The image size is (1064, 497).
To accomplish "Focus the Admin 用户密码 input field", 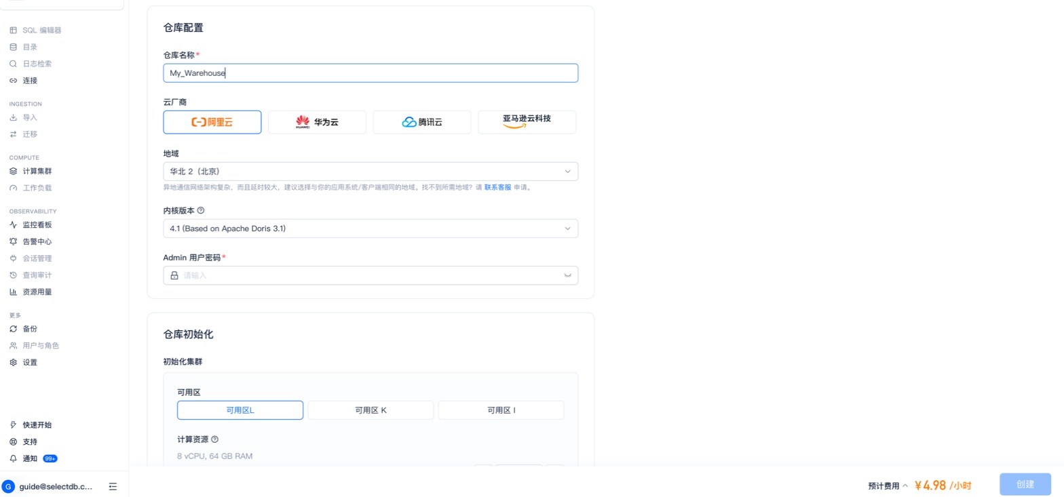I will coord(370,275).
